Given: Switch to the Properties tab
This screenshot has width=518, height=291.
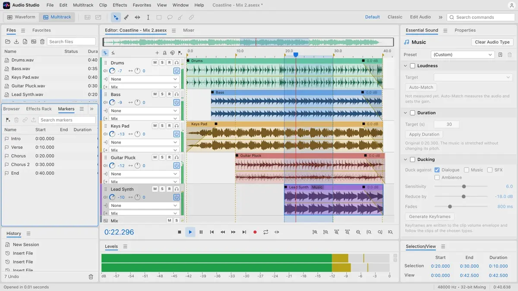Looking at the screenshot, I should pyautogui.click(x=465, y=31).
